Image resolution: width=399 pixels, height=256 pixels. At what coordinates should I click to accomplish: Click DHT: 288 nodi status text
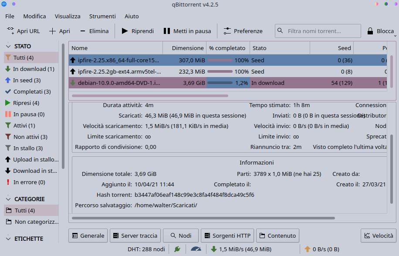(x=146, y=249)
